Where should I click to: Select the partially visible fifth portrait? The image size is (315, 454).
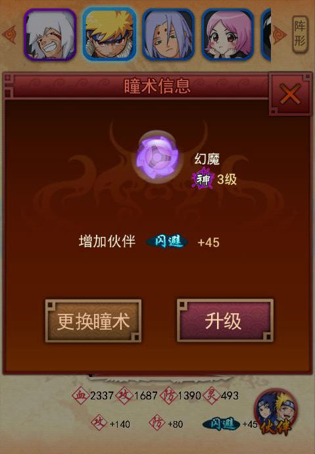[x=266, y=35]
